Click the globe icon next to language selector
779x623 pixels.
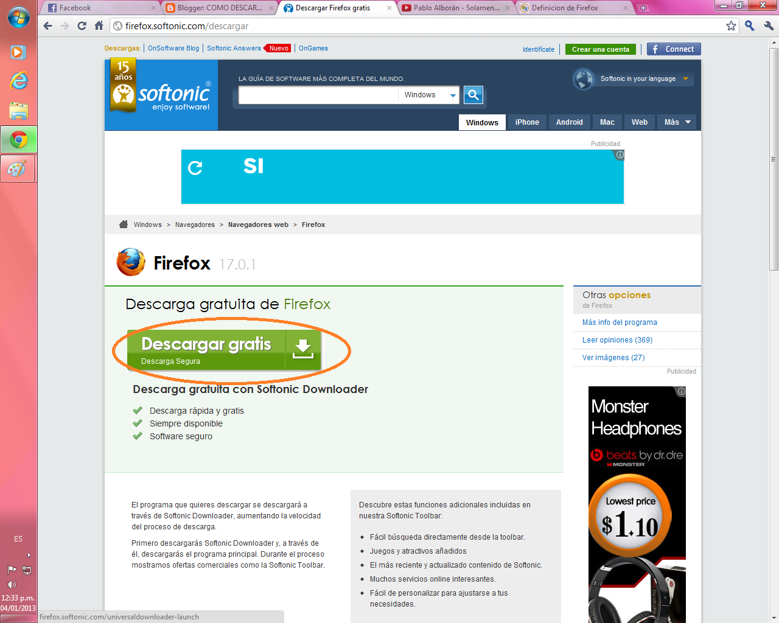click(582, 78)
